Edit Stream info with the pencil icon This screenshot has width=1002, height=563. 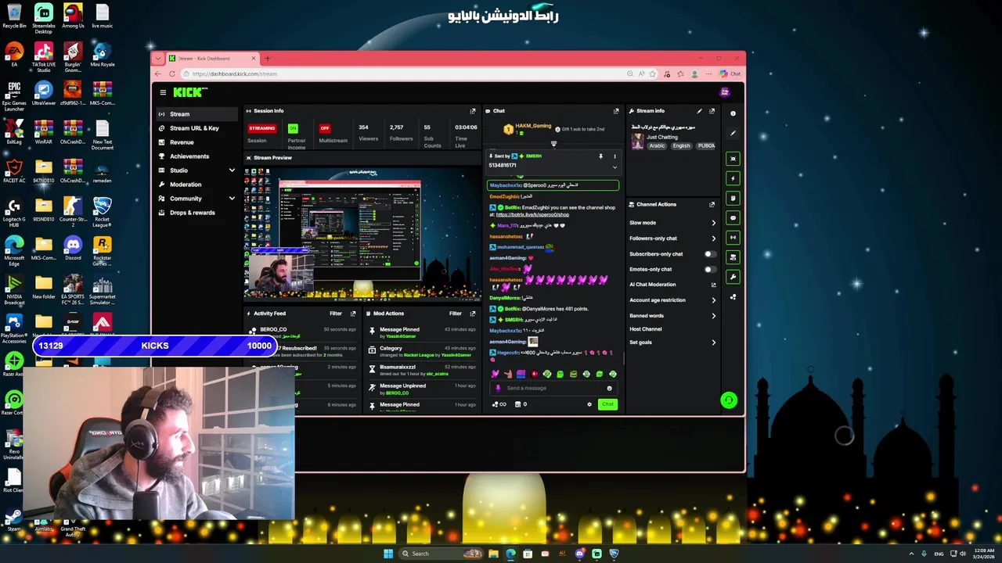coord(699,111)
